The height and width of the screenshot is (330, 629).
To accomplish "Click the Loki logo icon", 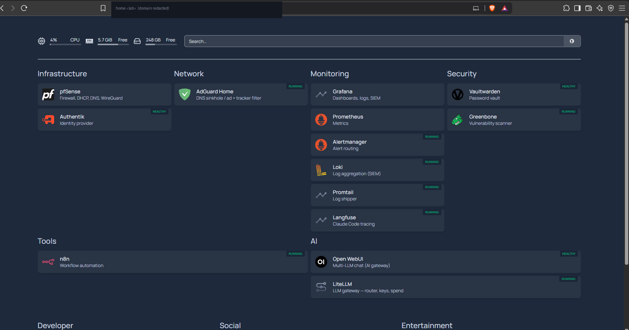I will coord(321,170).
